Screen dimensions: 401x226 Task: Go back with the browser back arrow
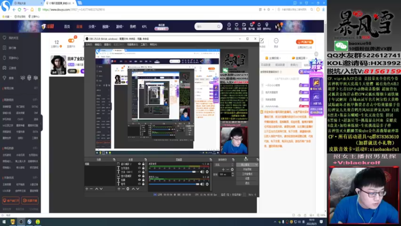(14, 10)
